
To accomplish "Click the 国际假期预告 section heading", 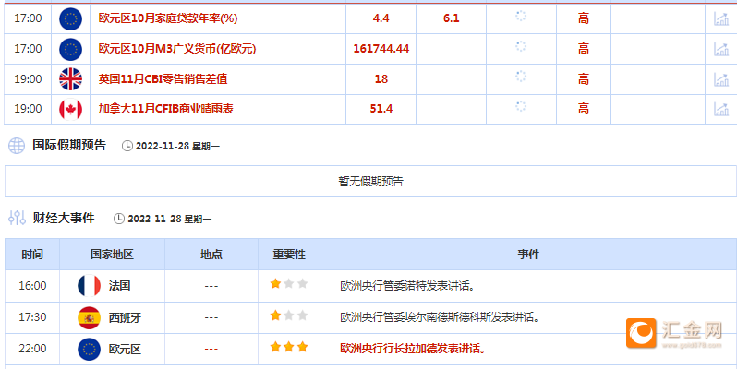I will [69, 145].
